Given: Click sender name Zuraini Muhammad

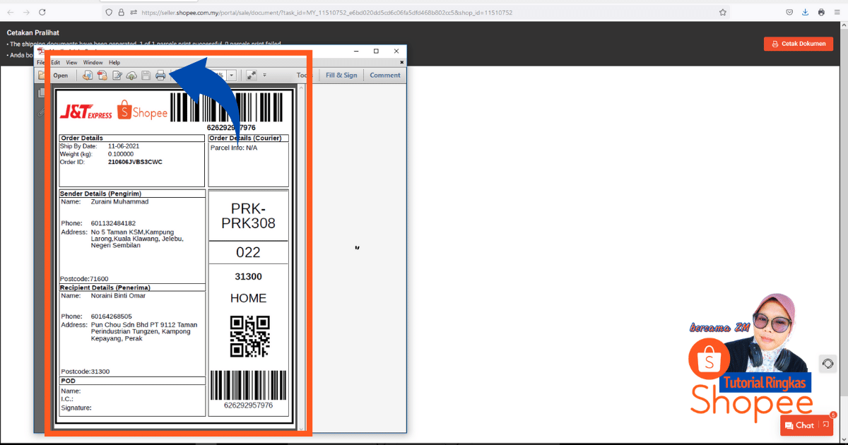Looking at the screenshot, I should coord(119,202).
